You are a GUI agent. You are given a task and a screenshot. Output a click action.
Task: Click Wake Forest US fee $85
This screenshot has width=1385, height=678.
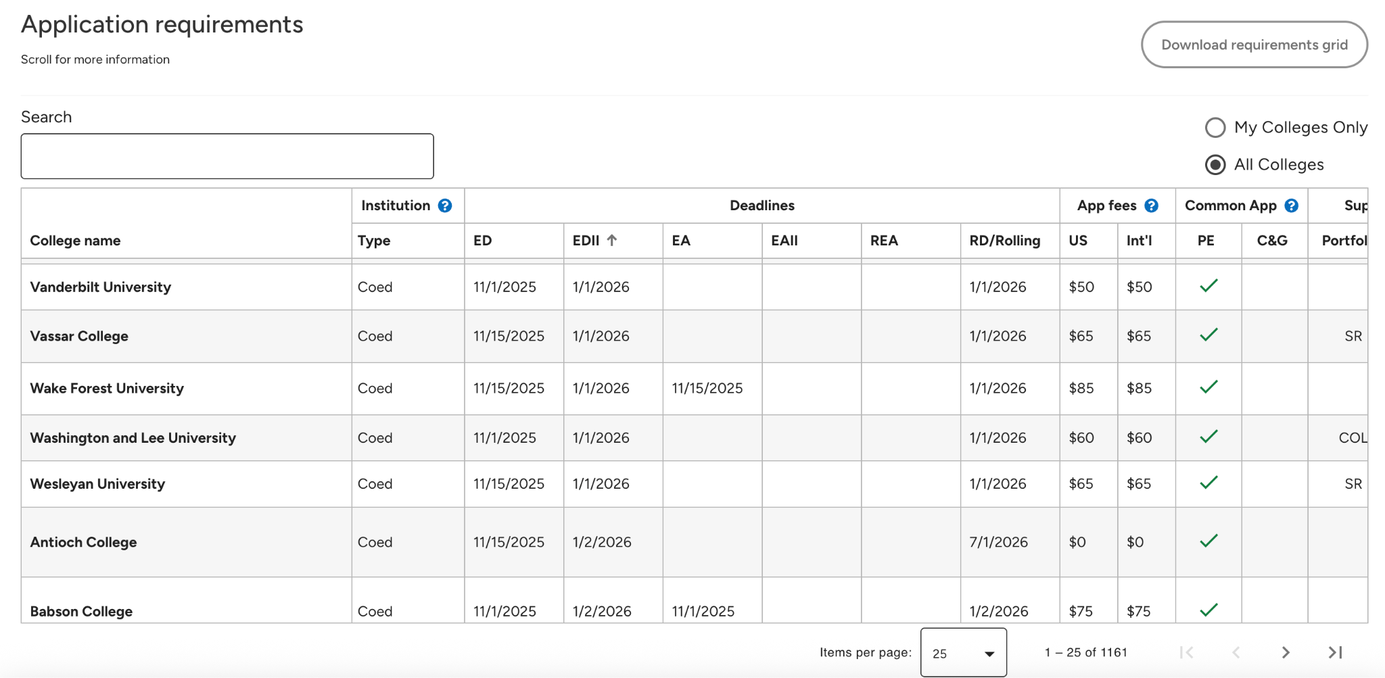pos(1081,389)
